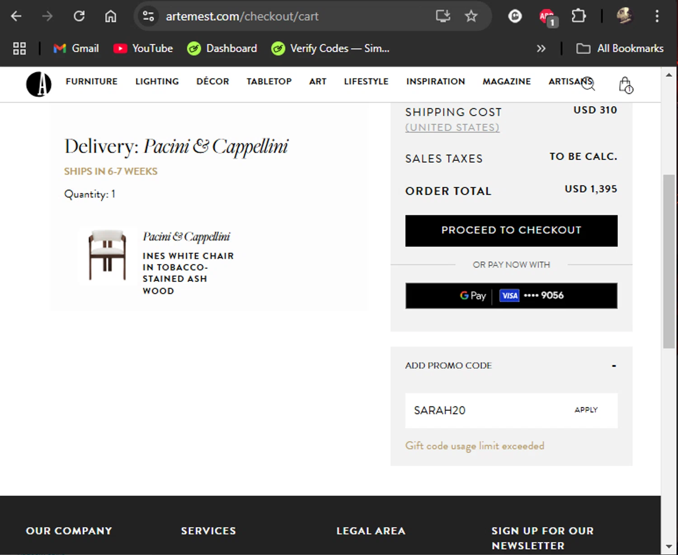Open the Décor menu
Screen dimensions: 678x555
click(x=212, y=81)
